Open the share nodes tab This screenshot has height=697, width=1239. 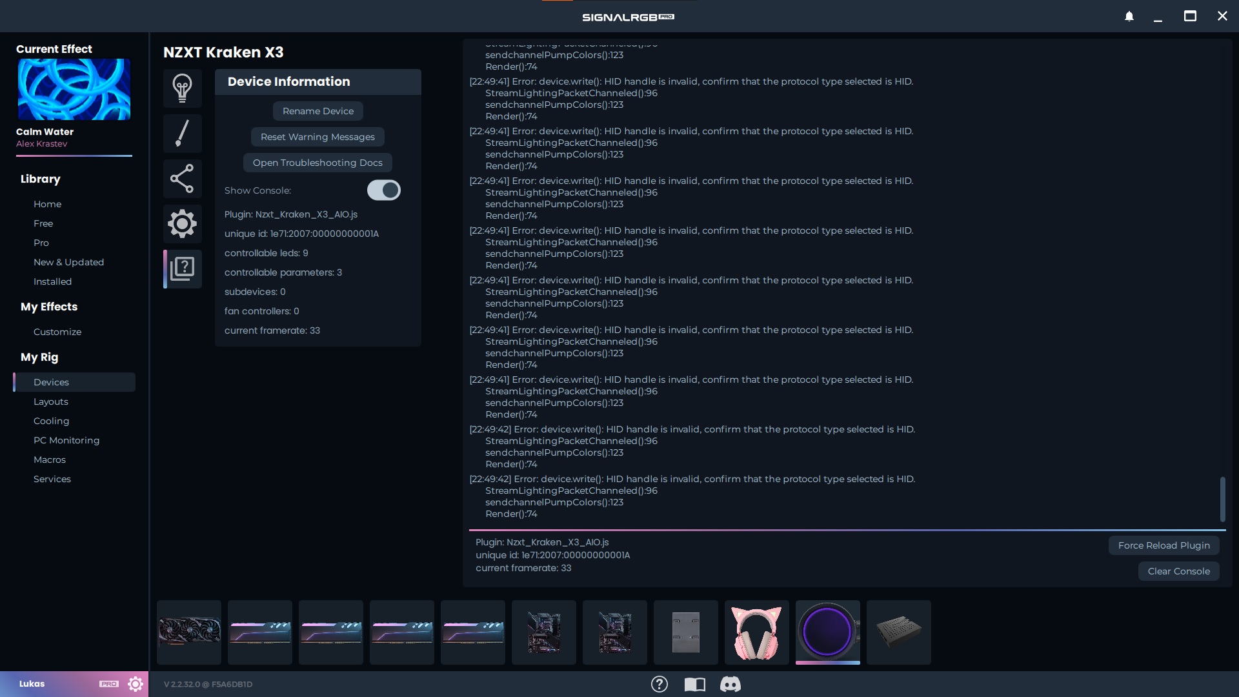tap(182, 179)
